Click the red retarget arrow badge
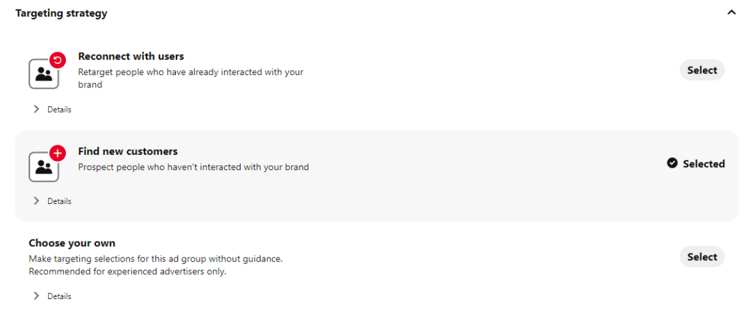 coord(58,60)
